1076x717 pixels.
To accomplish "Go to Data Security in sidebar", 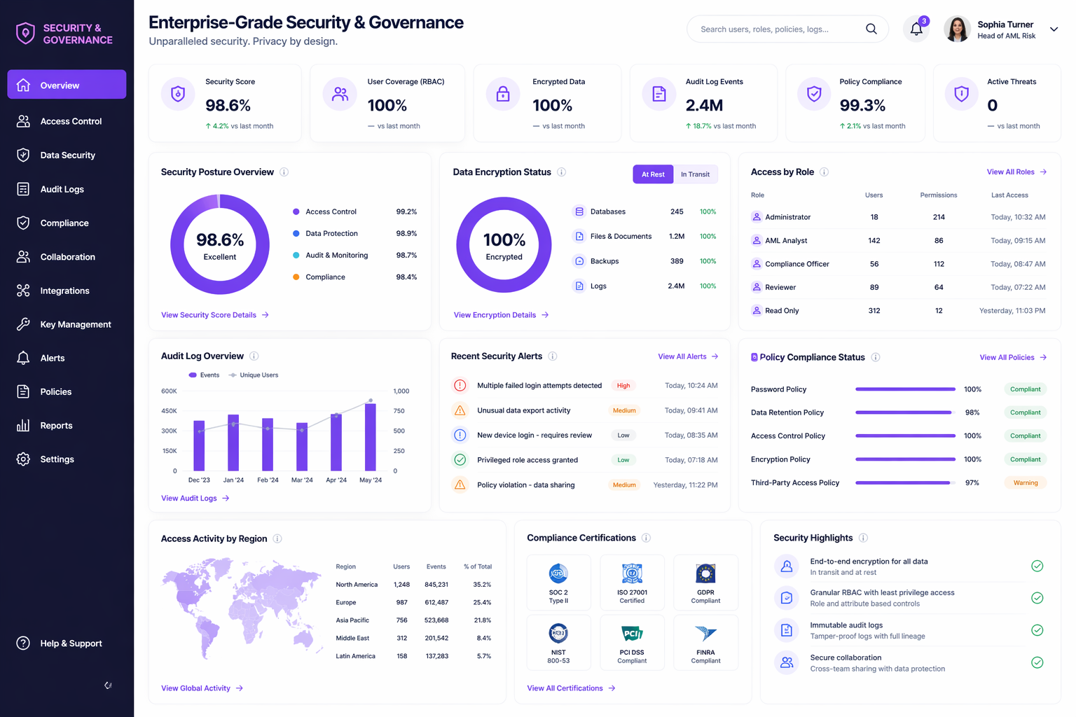I will click(x=67, y=155).
